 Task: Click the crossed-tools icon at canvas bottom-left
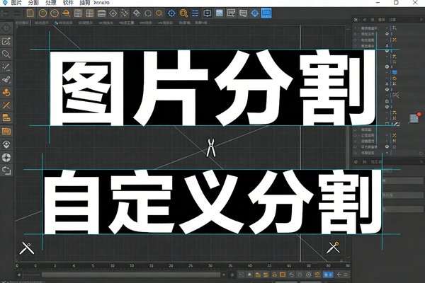pyautogui.click(x=27, y=248)
